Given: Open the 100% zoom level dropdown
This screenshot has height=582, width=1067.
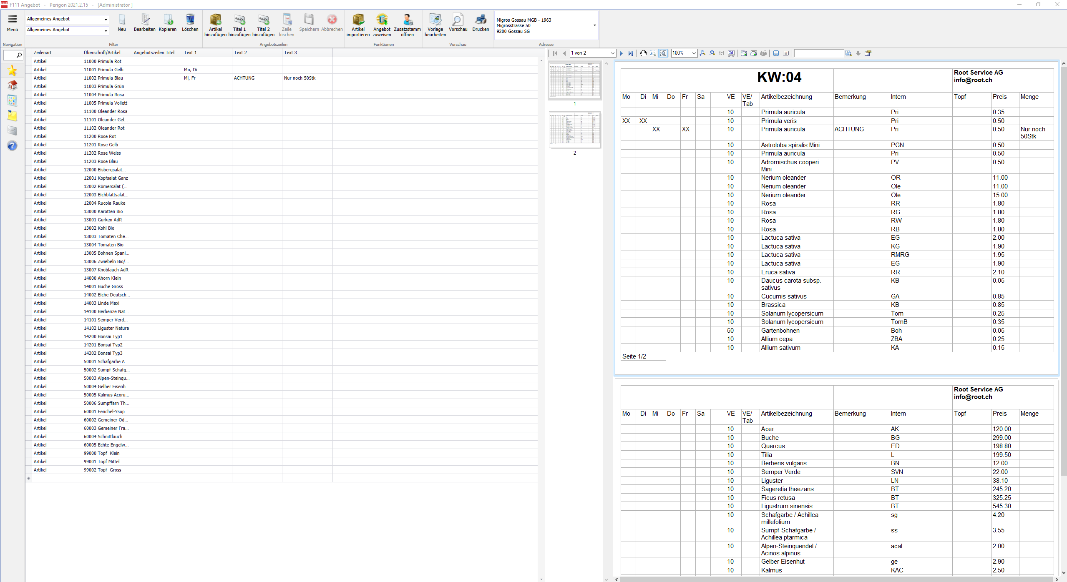Looking at the screenshot, I should (694, 53).
